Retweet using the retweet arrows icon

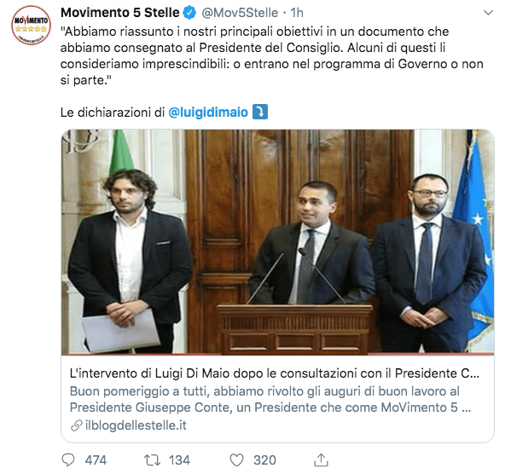[152, 460]
